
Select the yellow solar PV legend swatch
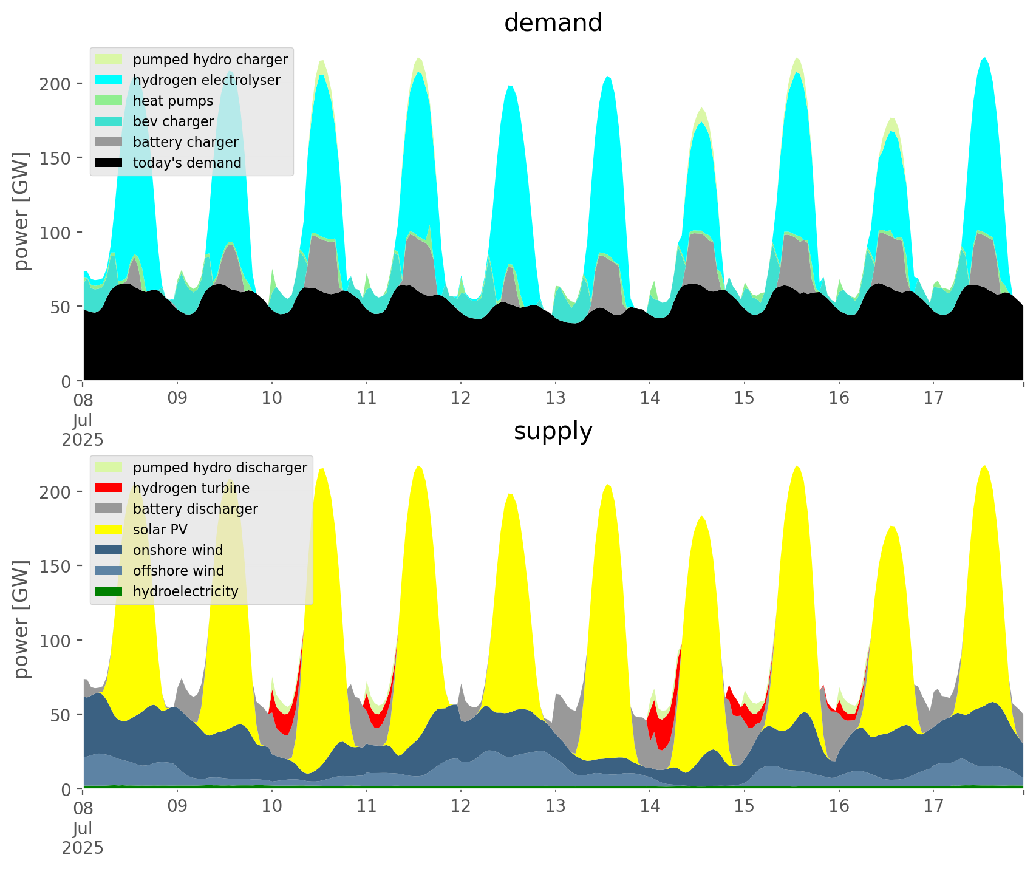point(109,530)
